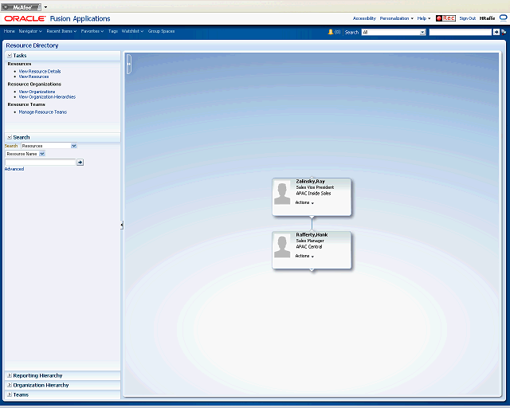Image resolution: width=510 pixels, height=408 pixels.
Task: Click APAC Central text
Action: [309, 246]
